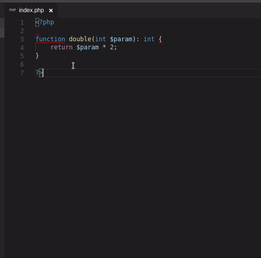Click line number 6 in gutter
This screenshot has height=258, width=261.
click(x=22, y=64)
